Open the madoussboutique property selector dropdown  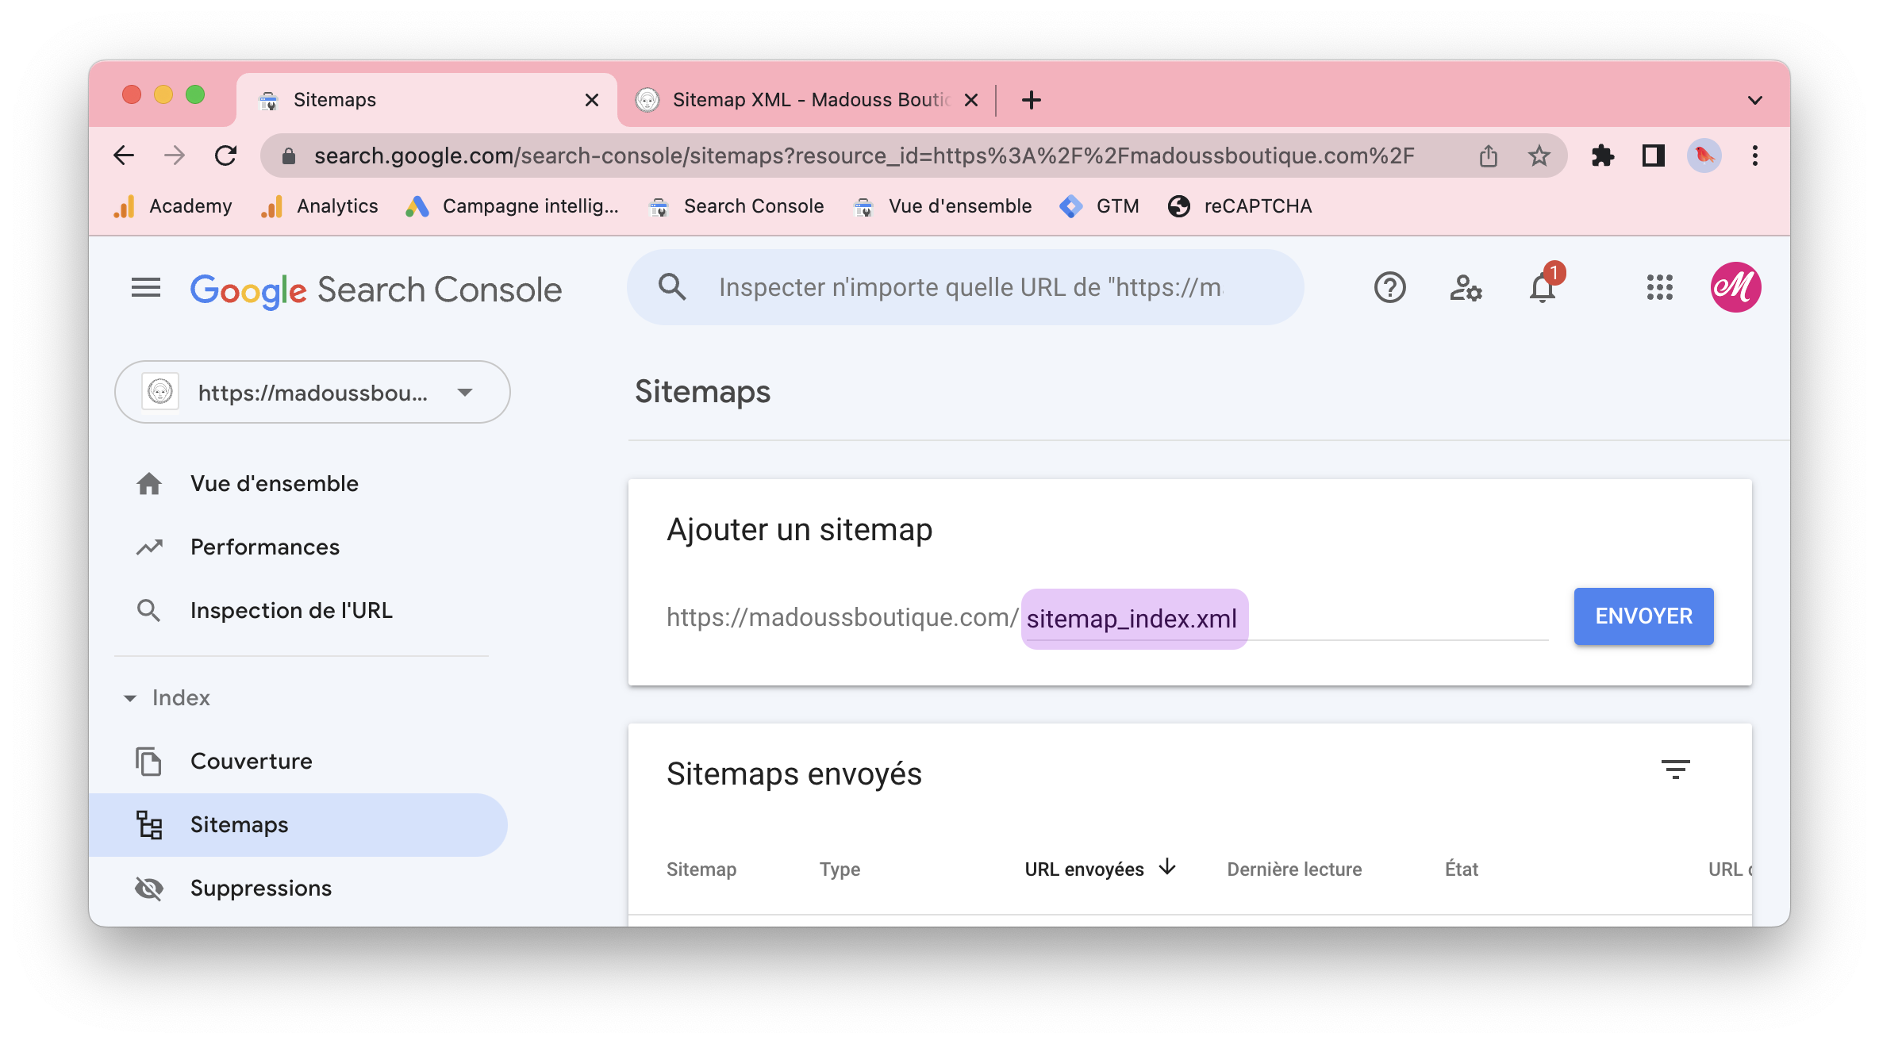[x=313, y=393]
